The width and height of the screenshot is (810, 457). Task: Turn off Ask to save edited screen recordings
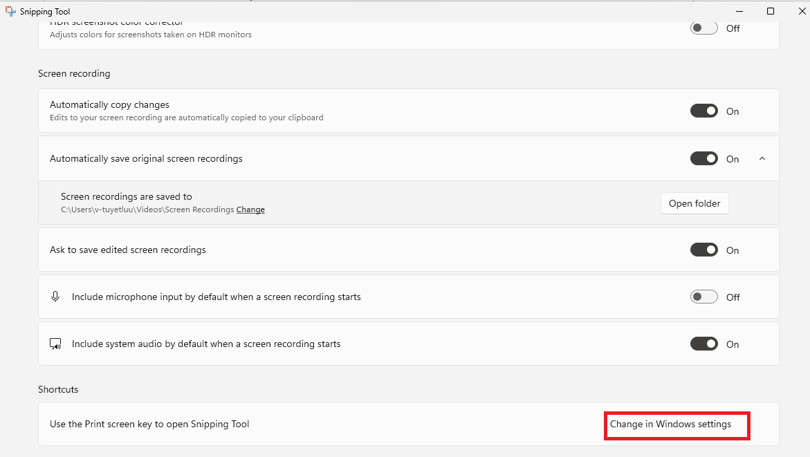click(x=703, y=250)
